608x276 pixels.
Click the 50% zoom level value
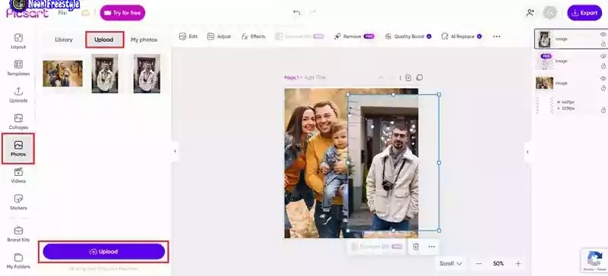click(x=499, y=264)
